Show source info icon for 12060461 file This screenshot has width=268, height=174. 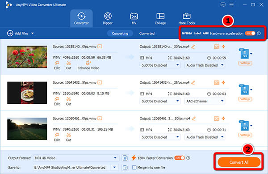(x=100, y=119)
